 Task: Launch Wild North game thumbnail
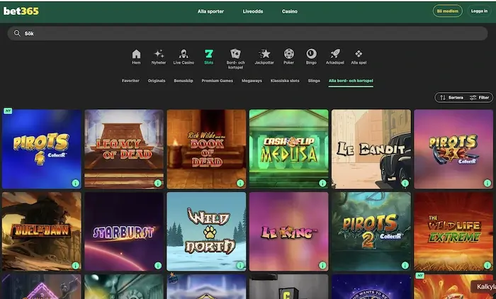click(206, 232)
